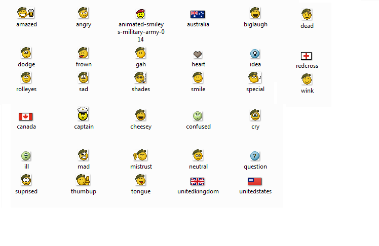Select the confused green smiley
379x246 pixels.
pos(198,116)
